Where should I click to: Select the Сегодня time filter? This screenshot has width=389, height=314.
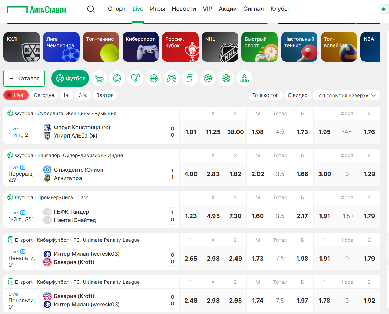point(44,95)
